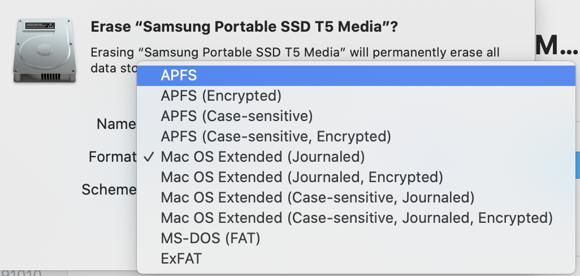Click the Erase dialog title text
Viewport: 580px width, 276px height.
pos(244,27)
